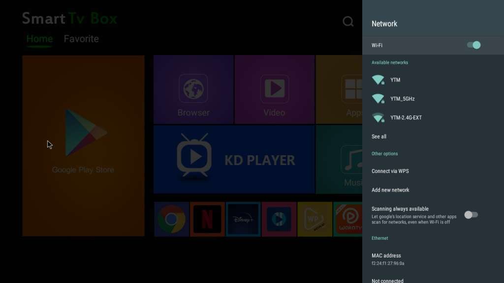Launch KD Player
504x283 pixels.
coord(234,160)
